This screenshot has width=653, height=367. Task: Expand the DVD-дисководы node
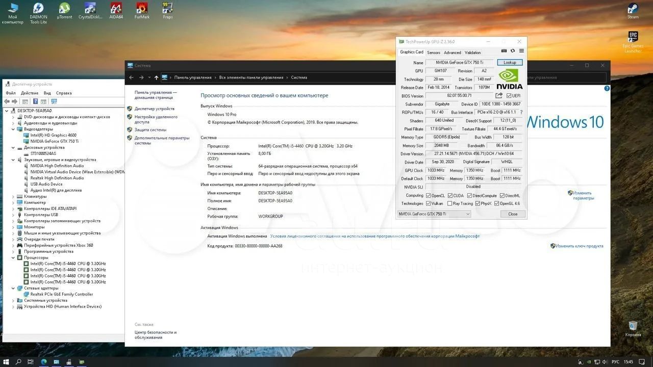[13, 117]
